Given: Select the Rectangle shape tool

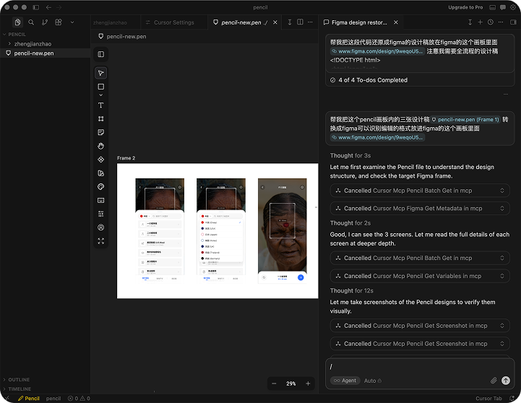Looking at the screenshot, I should (x=101, y=87).
